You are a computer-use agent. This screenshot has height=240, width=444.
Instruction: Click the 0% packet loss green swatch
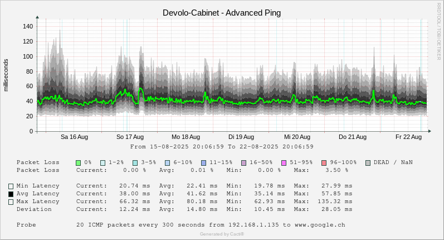pyautogui.click(x=79, y=163)
